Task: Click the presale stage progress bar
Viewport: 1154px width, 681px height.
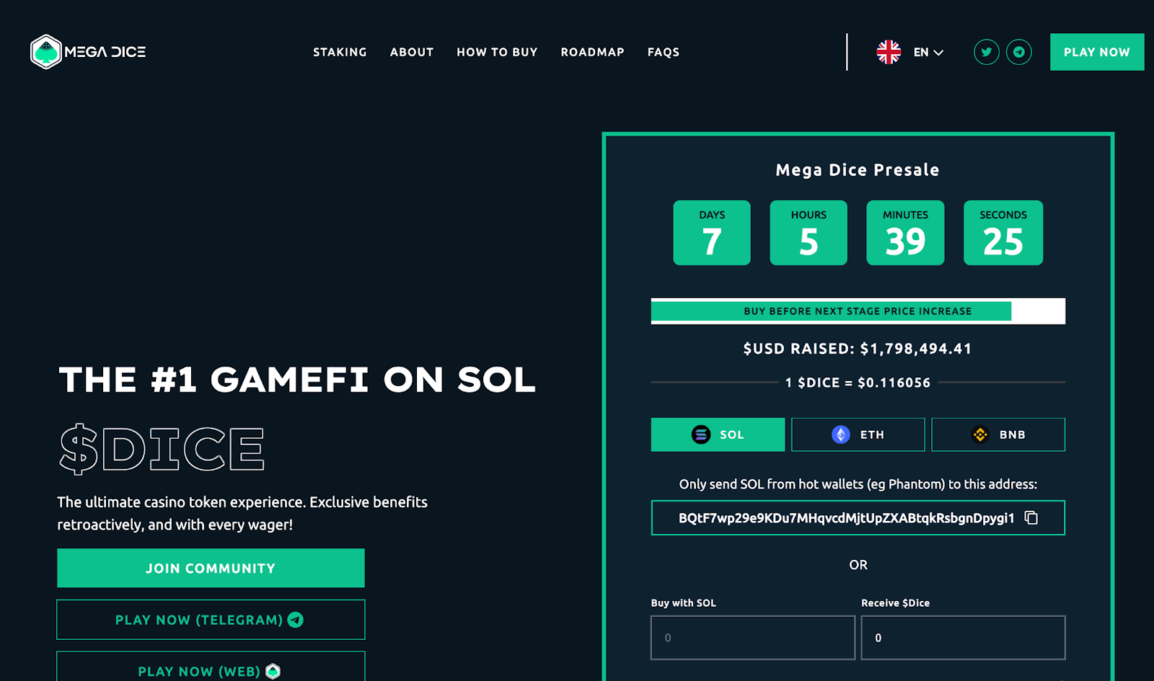Action: point(858,311)
